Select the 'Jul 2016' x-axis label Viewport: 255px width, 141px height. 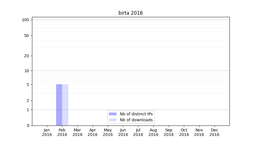pos(138,132)
